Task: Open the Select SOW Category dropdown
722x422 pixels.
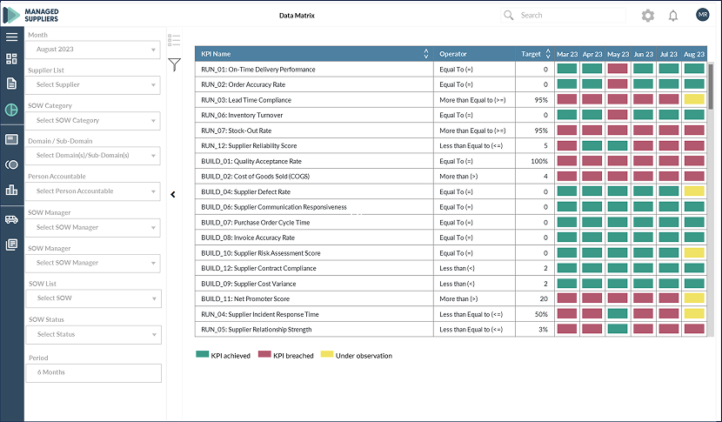Action: (93, 121)
